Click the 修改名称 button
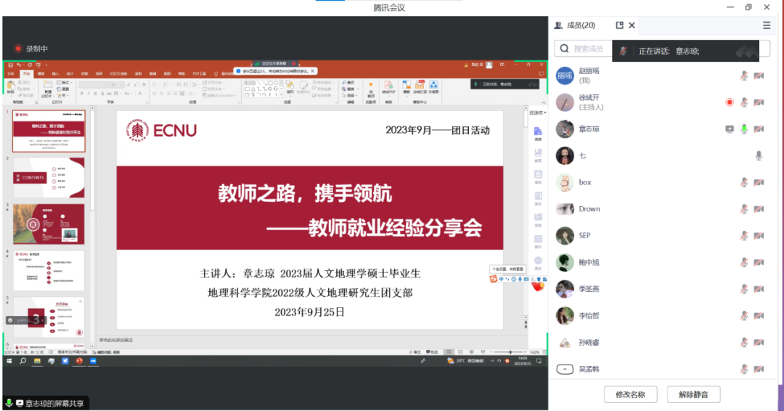 (635, 394)
